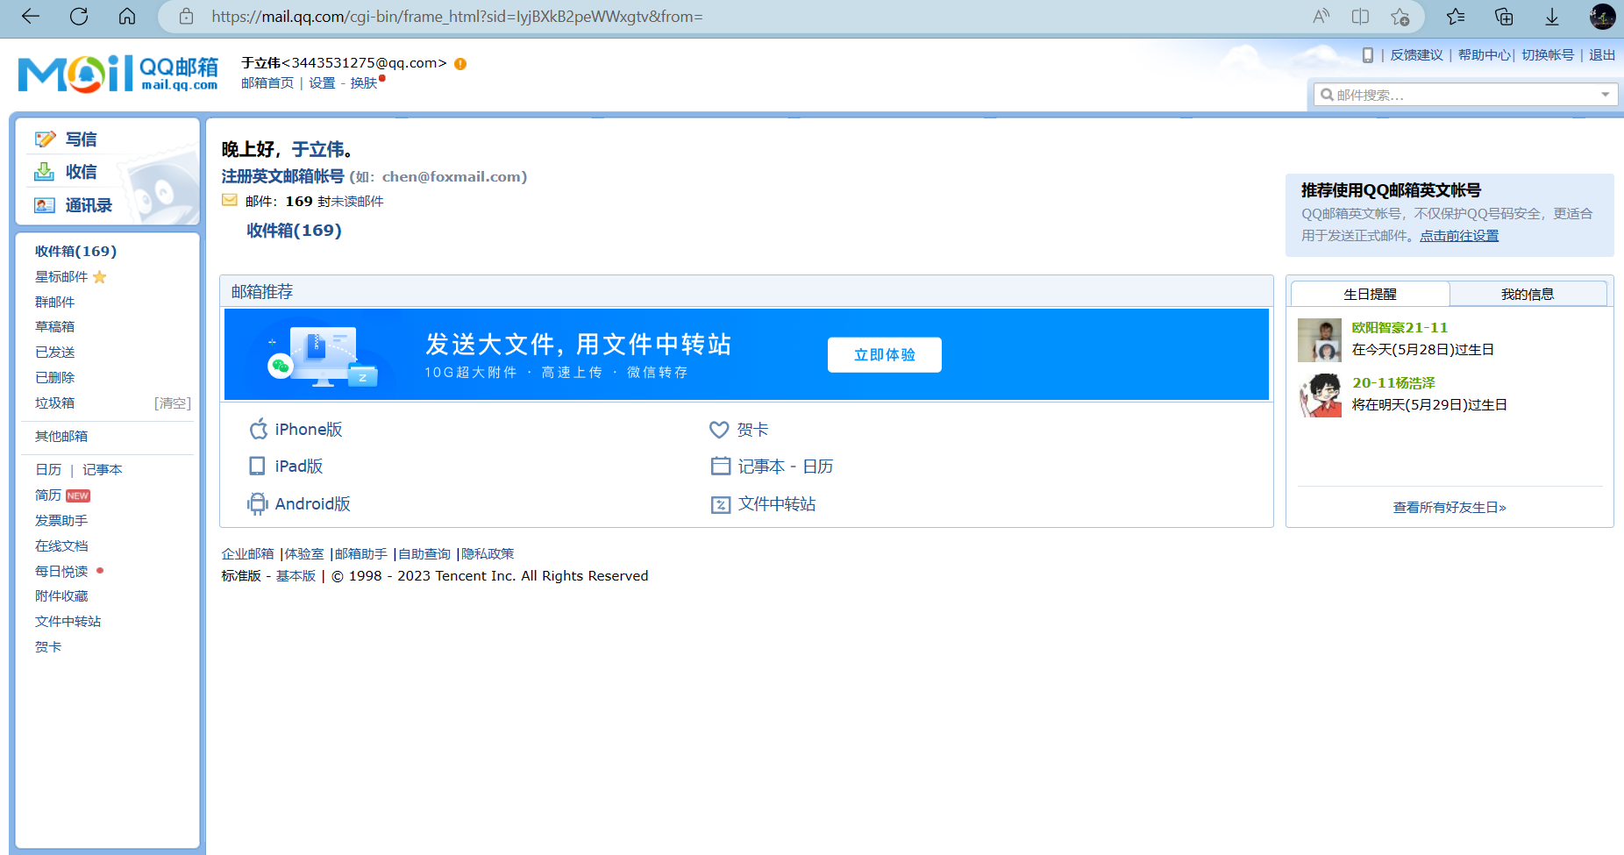The image size is (1624, 855).
Task: Expand mail search dropdown arrow
Action: [x=1606, y=95]
